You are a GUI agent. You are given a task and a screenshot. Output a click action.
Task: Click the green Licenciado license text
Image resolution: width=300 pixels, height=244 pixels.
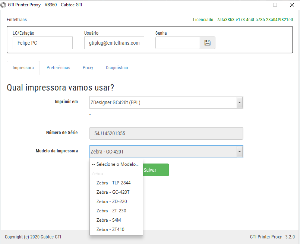click(x=243, y=20)
